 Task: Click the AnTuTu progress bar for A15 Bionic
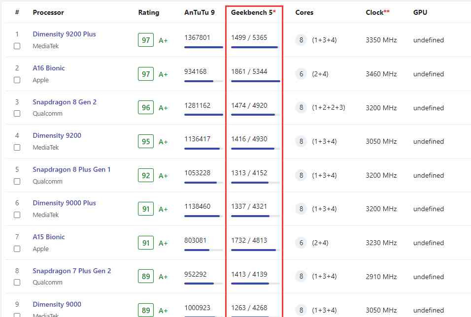203,250
